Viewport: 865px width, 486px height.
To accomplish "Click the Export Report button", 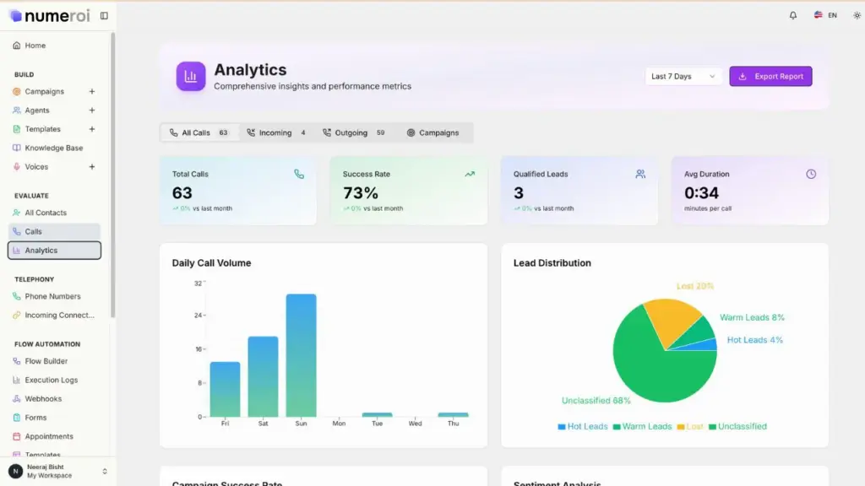I will tap(770, 77).
